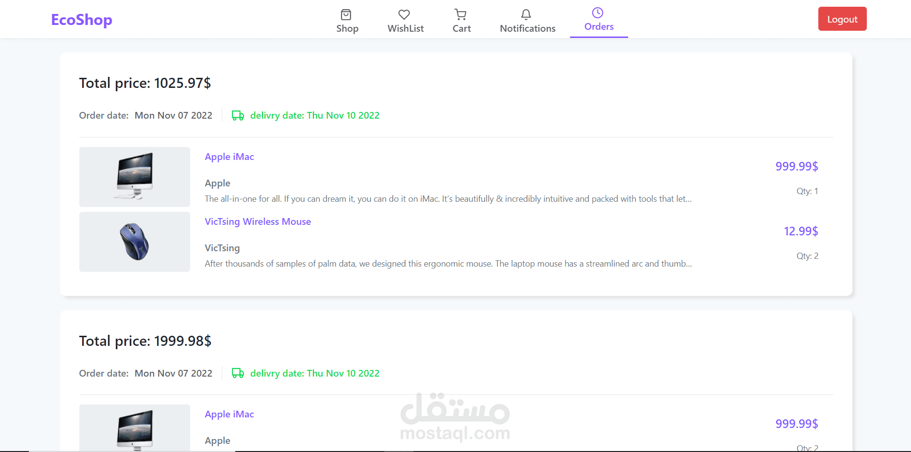The width and height of the screenshot is (911, 452).
Task: Click 'Qty: 2' beside the wireless mouse
Action: (x=807, y=256)
